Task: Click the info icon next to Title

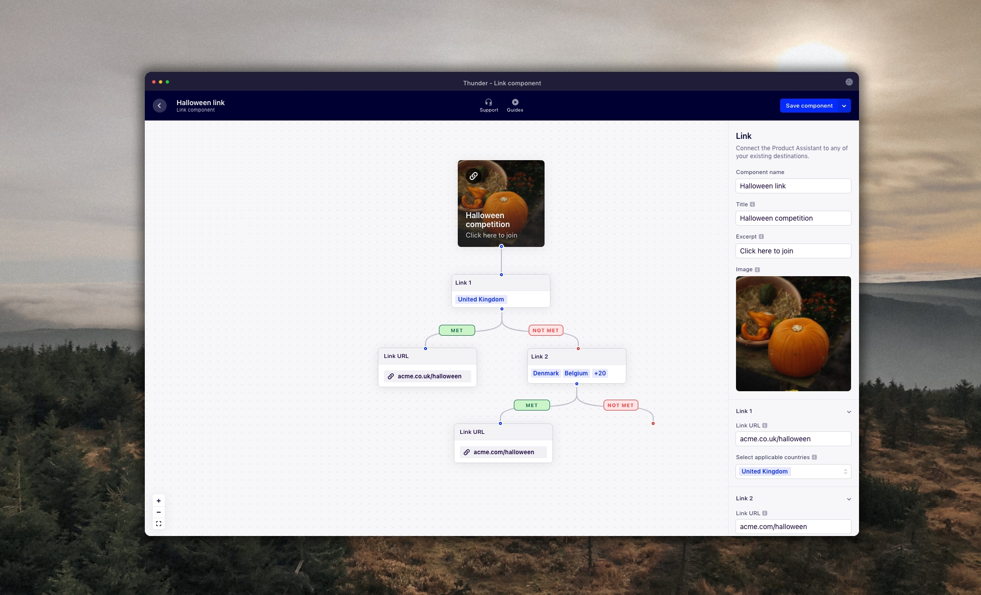Action: pos(752,204)
